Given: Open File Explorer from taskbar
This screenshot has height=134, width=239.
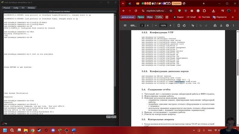Looking at the screenshot, I should point(26,130).
